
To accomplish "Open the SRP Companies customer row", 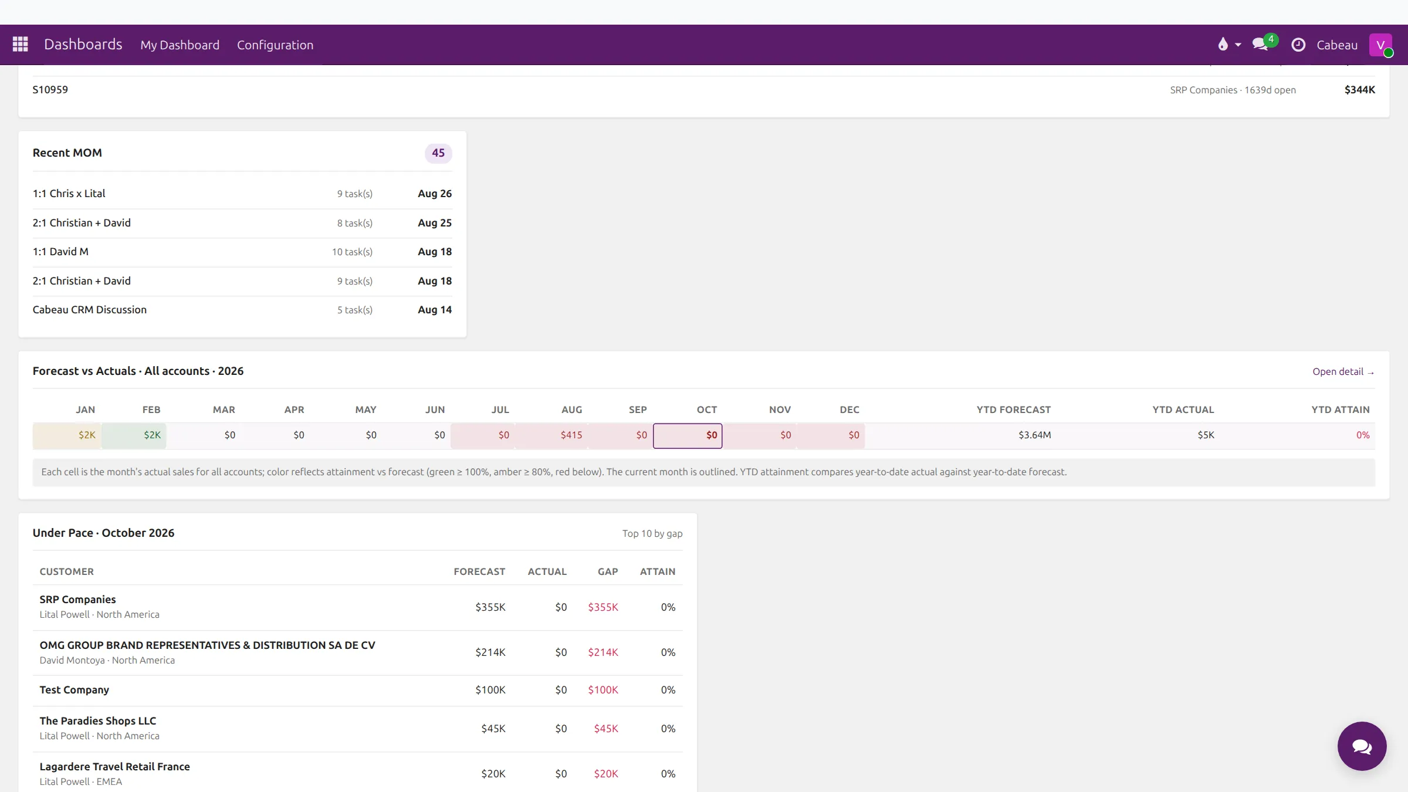I will [x=358, y=607].
